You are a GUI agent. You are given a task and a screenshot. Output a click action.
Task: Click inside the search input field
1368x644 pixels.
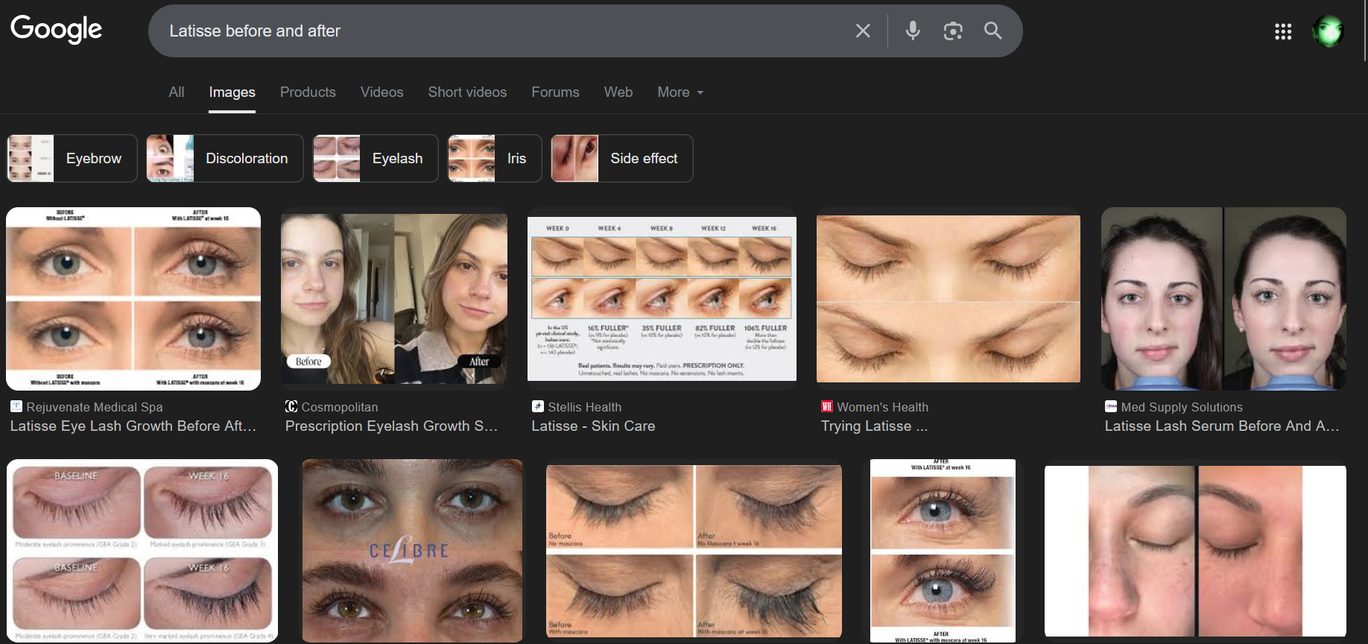[x=484, y=31]
